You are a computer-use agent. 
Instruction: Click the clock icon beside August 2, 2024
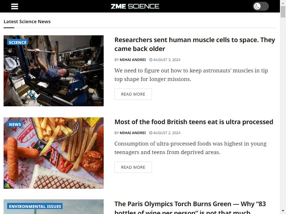151,133
